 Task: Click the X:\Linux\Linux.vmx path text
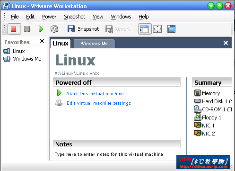pyautogui.click(x=77, y=73)
